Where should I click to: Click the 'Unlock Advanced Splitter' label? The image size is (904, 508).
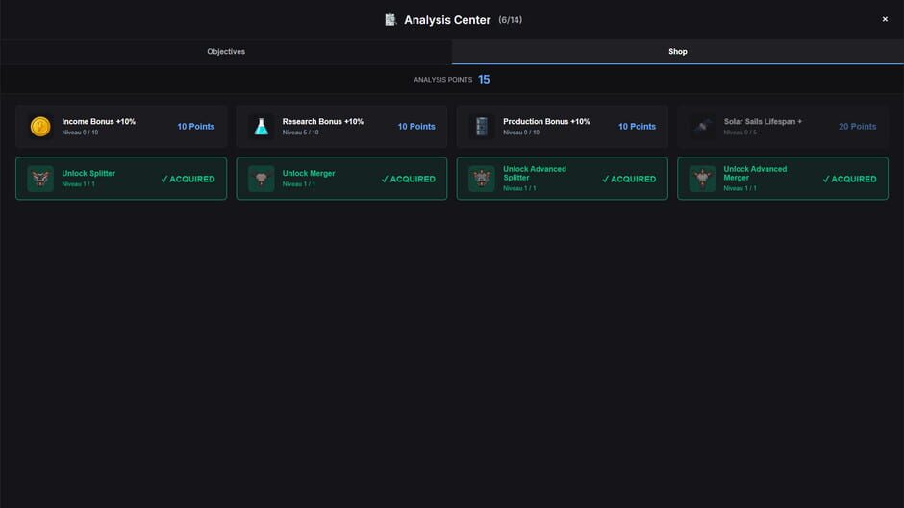[x=535, y=174]
